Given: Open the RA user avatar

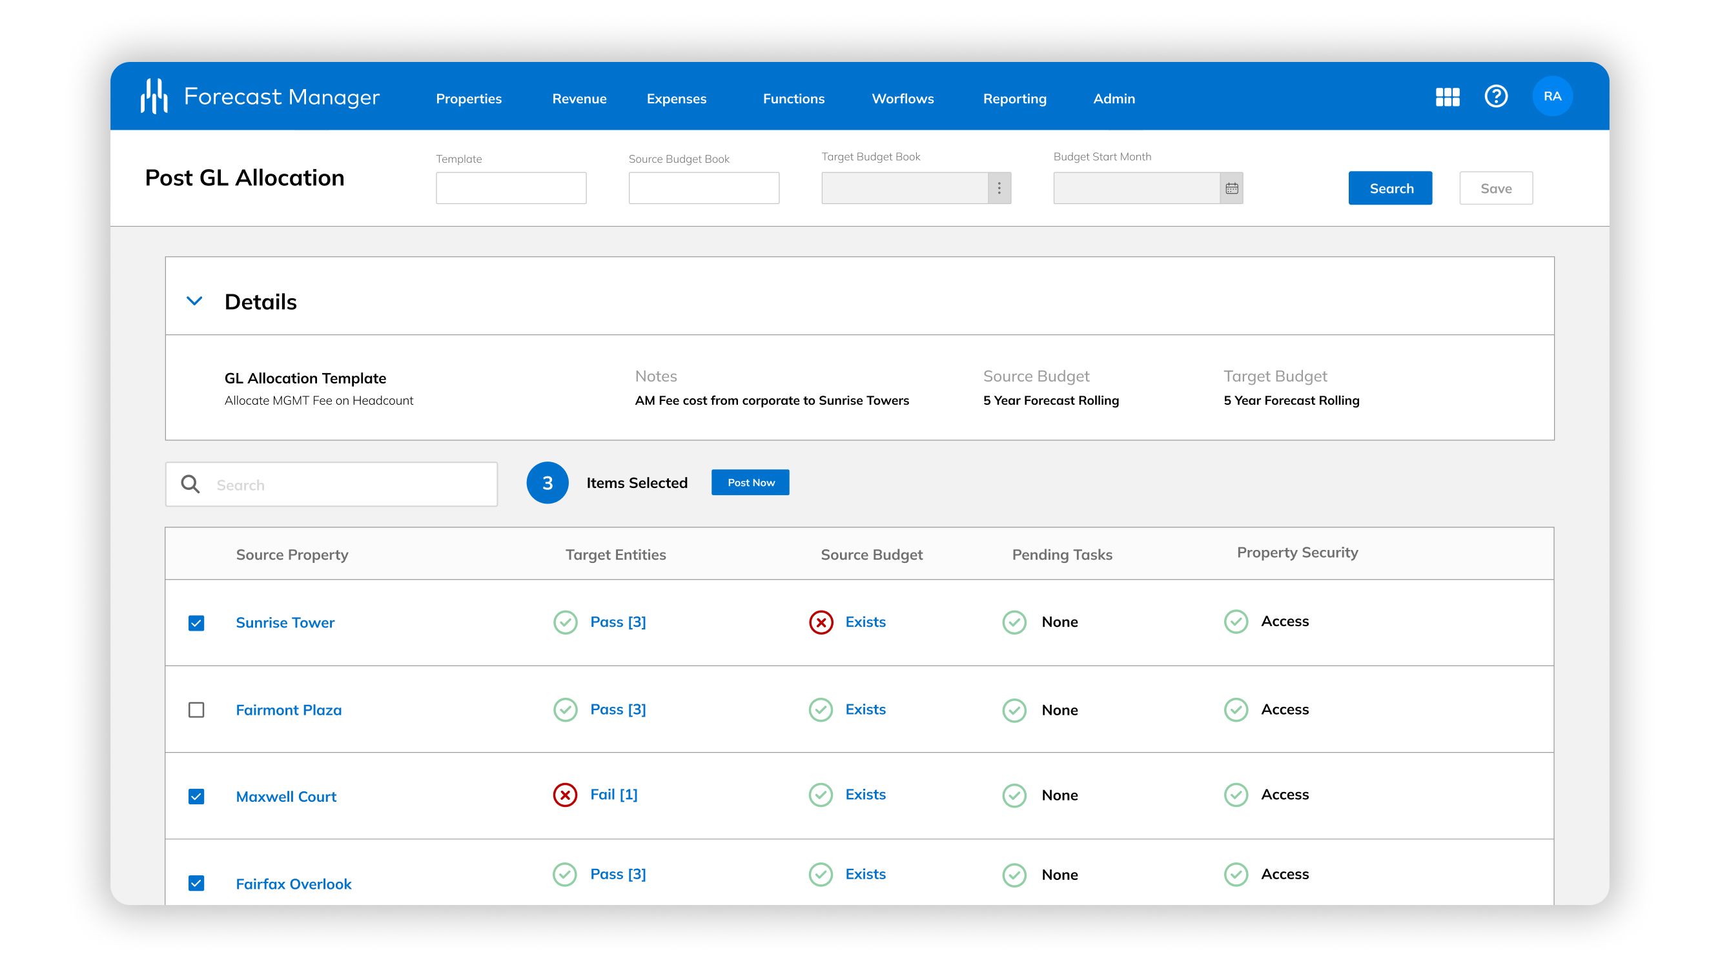Looking at the screenshot, I should click(1551, 97).
